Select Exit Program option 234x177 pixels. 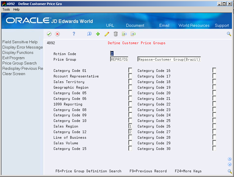pos(14,58)
